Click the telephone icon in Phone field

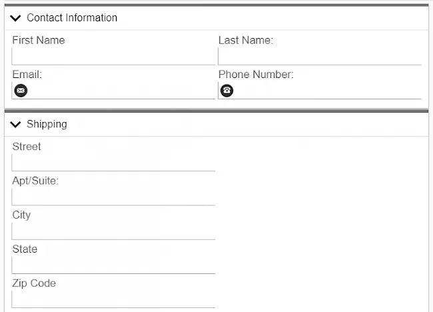click(x=227, y=91)
